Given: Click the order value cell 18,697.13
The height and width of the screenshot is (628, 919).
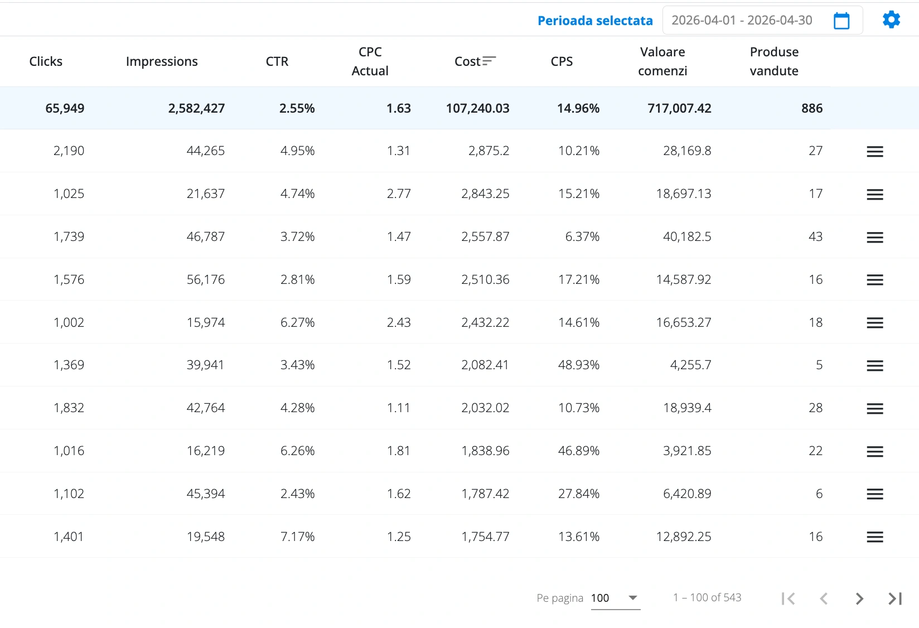Looking at the screenshot, I should click(684, 194).
